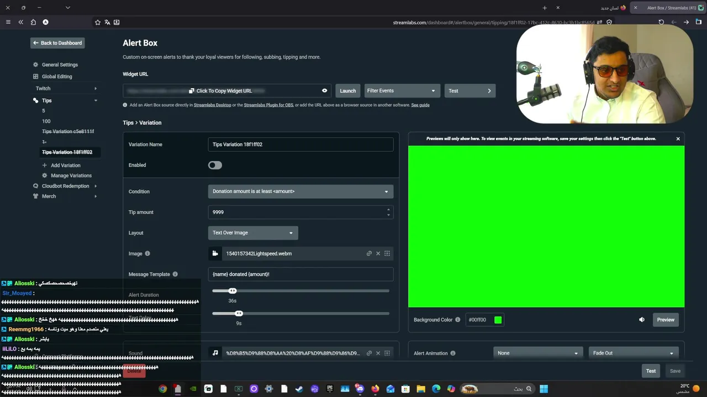
Task: Open the media gallery grid for Sound
Action: click(387, 353)
